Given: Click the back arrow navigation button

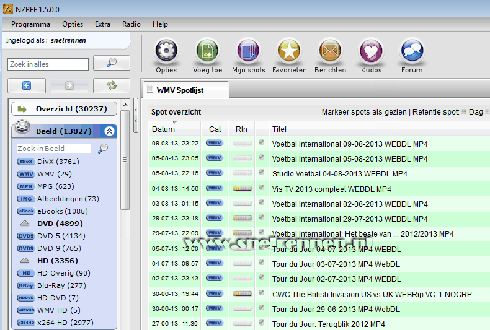Looking at the screenshot, I should point(27,85).
